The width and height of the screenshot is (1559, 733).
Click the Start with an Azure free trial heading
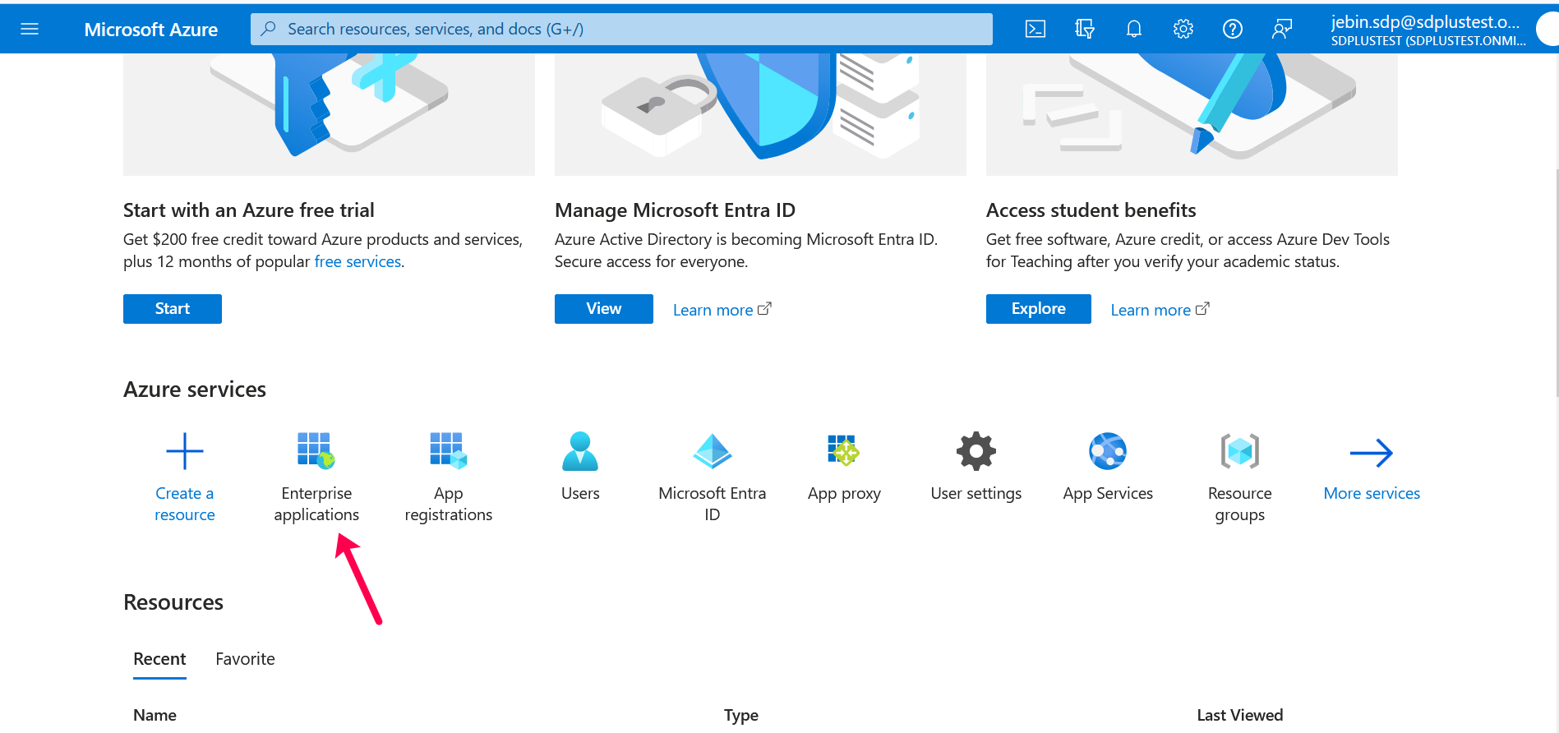tap(249, 210)
